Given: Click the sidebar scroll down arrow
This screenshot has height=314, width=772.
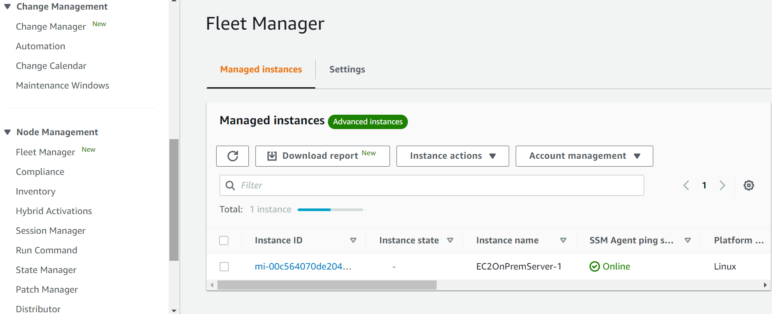Looking at the screenshot, I should pyautogui.click(x=174, y=311).
